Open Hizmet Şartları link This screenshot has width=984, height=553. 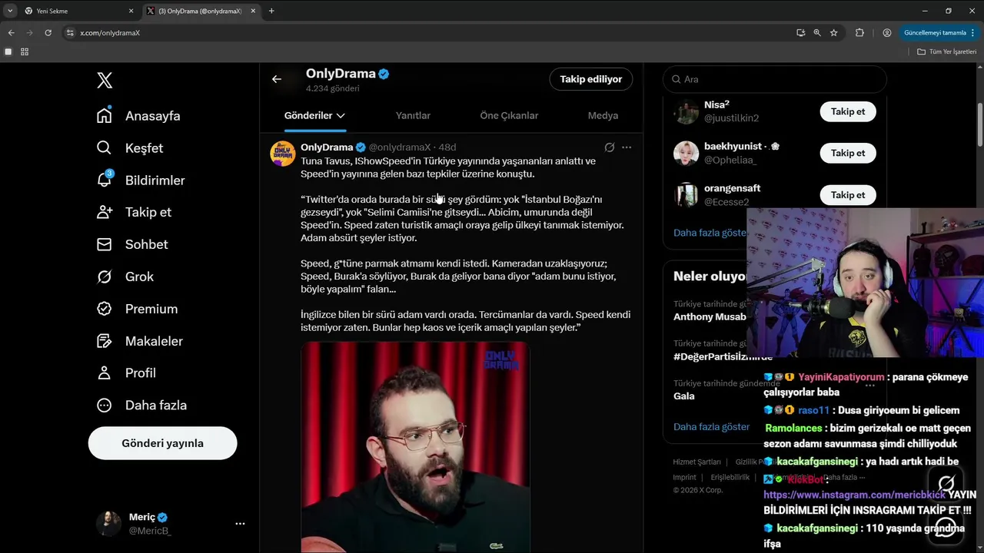(696, 462)
